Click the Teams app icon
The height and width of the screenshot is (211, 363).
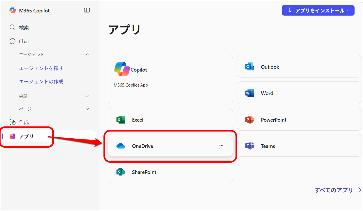tap(250, 146)
